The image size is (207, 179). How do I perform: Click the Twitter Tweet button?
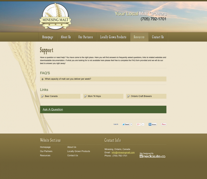[126, 124]
